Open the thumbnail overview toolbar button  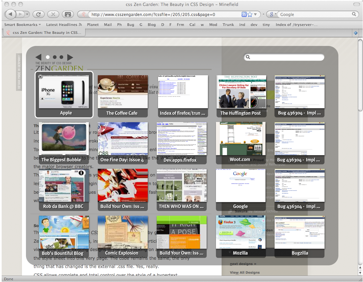coord(68,14)
